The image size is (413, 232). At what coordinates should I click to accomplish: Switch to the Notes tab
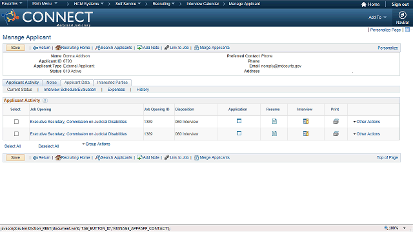pos(52,82)
